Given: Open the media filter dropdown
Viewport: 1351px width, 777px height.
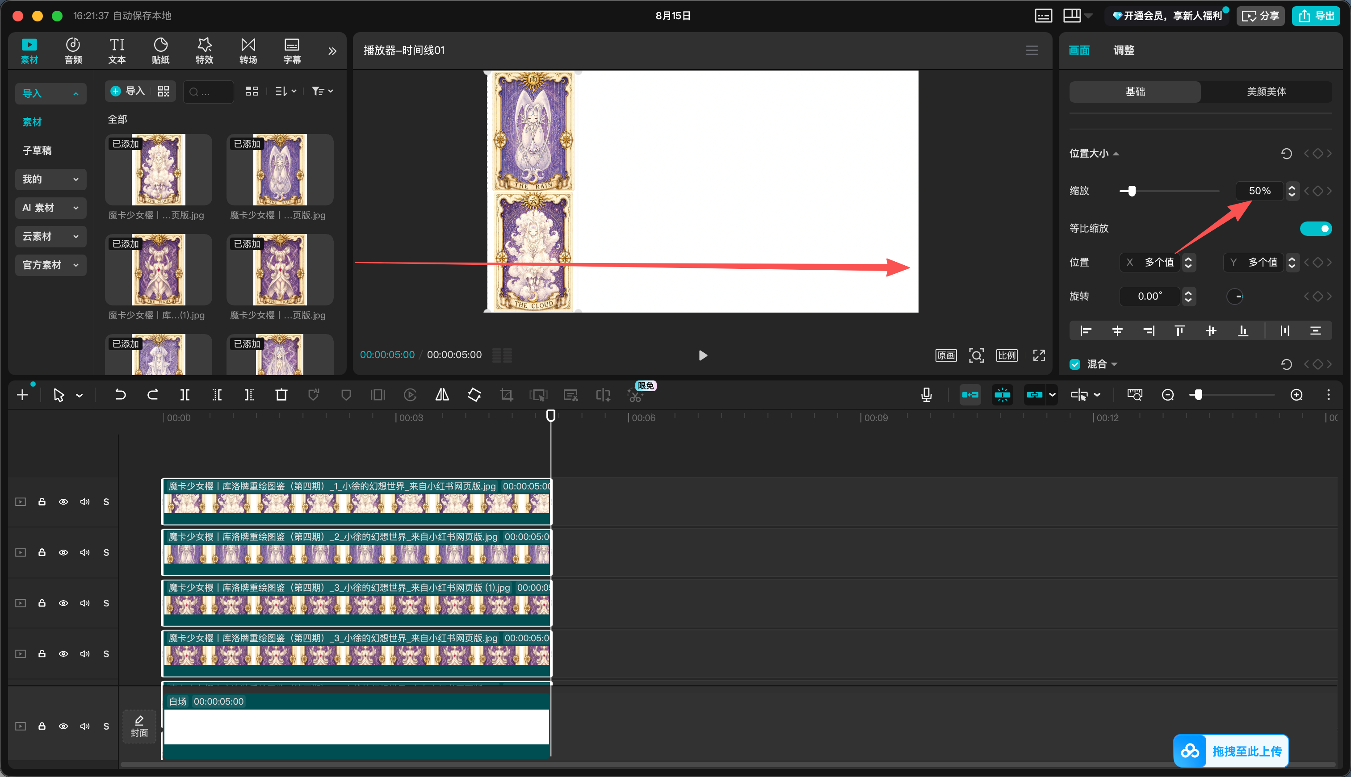Looking at the screenshot, I should 323,91.
